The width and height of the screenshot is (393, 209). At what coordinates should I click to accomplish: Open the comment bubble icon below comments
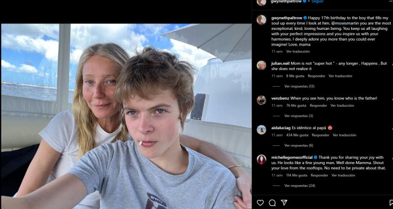[x=272, y=202]
